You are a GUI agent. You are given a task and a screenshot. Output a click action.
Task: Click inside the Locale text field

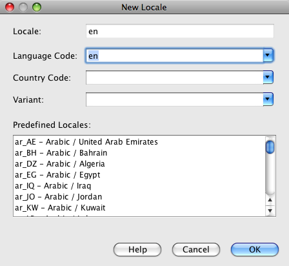tap(180, 31)
